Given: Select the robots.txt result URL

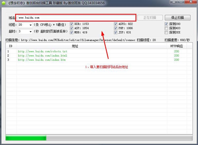Looking at the screenshot, I should click(x=43, y=51).
